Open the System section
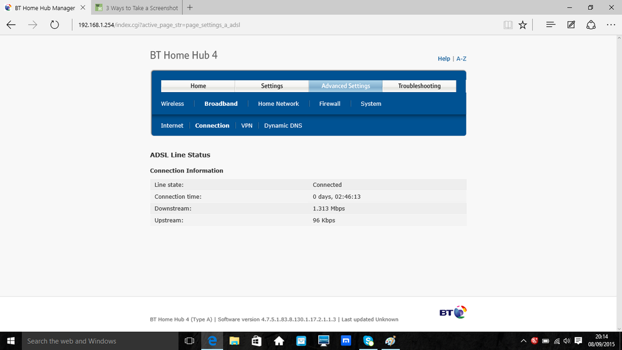This screenshot has height=350, width=622. pos(371,103)
